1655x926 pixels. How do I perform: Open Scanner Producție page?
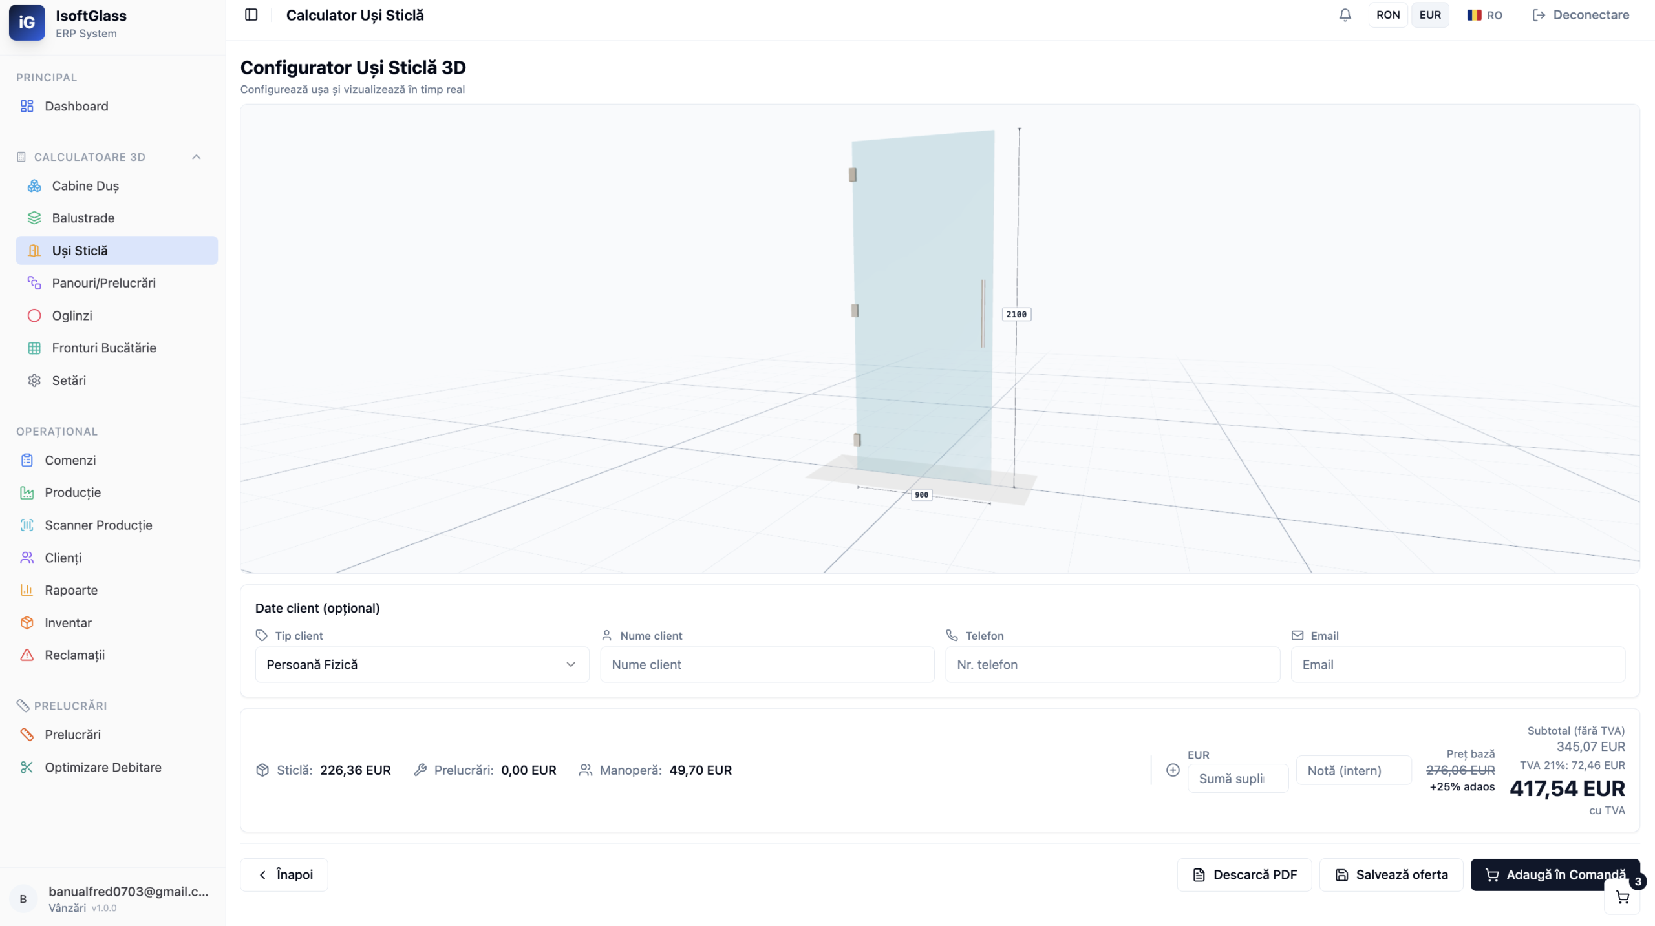tap(98, 525)
